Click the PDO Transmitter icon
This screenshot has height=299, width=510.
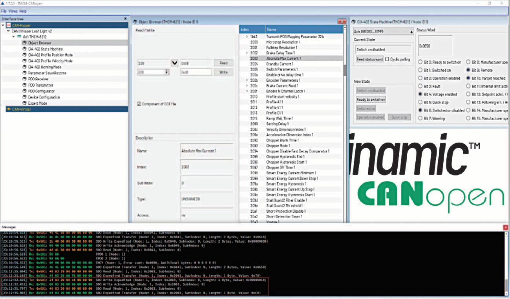tap(24, 85)
